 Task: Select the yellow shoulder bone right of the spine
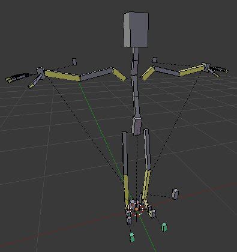[x=148, y=73]
